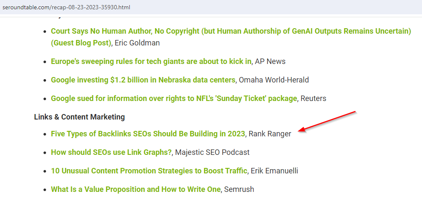The image size is (422, 202).
Task: Click the Majestic SEO Podcast source text
Action: (x=212, y=152)
